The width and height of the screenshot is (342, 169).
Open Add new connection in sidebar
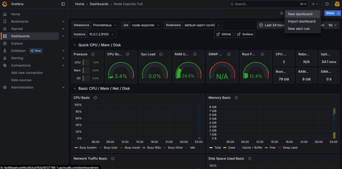click(27, 72)
